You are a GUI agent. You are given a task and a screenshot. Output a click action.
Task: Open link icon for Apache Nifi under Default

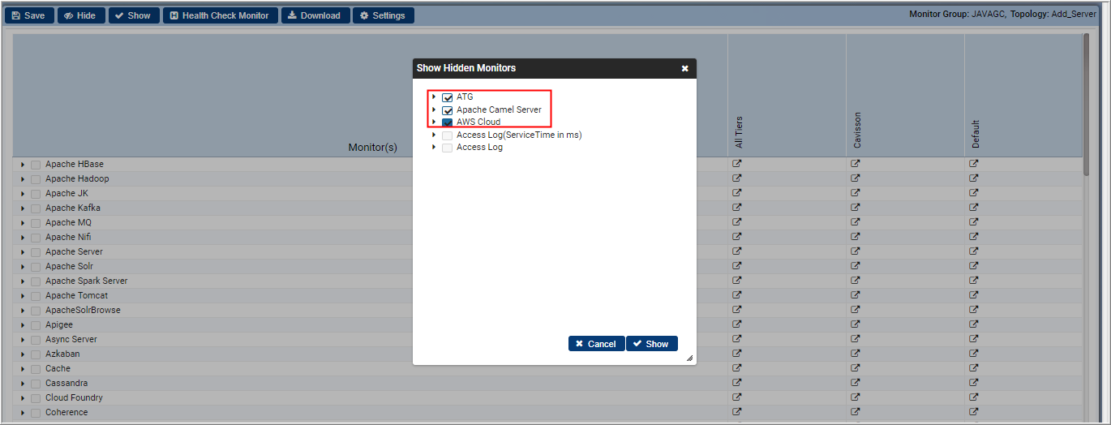[x=974, y=237]
